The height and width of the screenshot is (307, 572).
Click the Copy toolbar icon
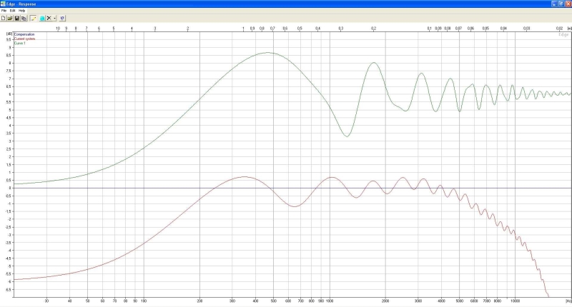tap(23, 18)
